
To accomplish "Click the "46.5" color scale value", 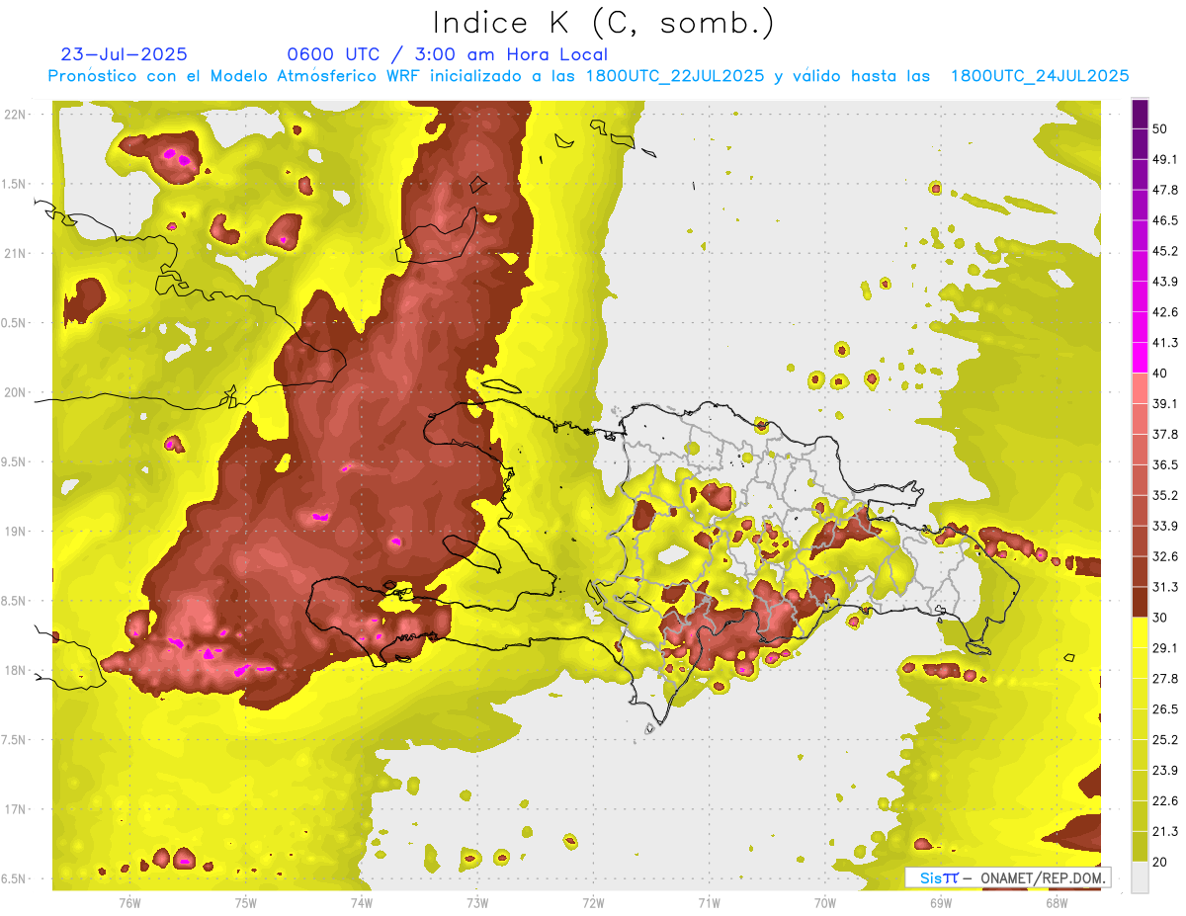I will (1165, 220).
